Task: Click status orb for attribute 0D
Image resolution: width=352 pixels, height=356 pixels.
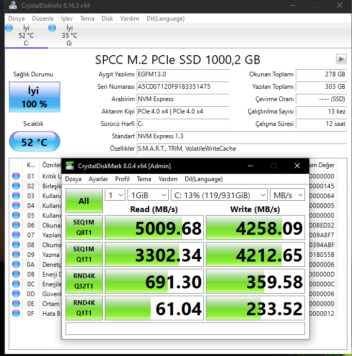Action: [16, 294]
